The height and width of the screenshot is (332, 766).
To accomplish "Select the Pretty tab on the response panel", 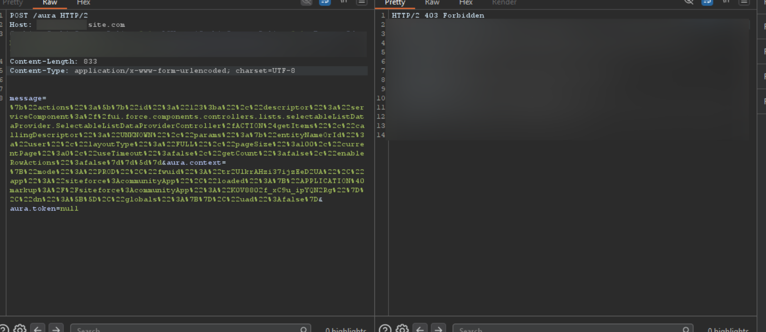I will click(395, 3).
